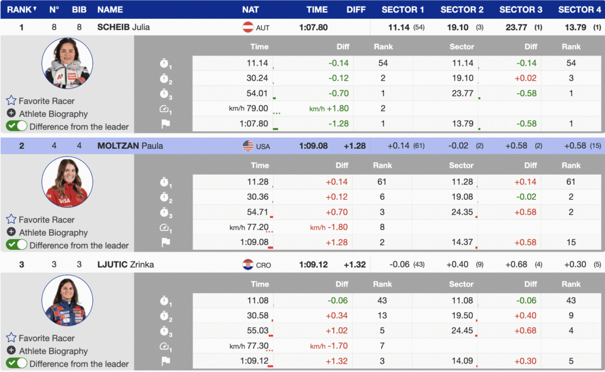Viewport: 605px width, 372px height.
Task: Click the USA flag next to Moltzan
Action: [248, 146]
